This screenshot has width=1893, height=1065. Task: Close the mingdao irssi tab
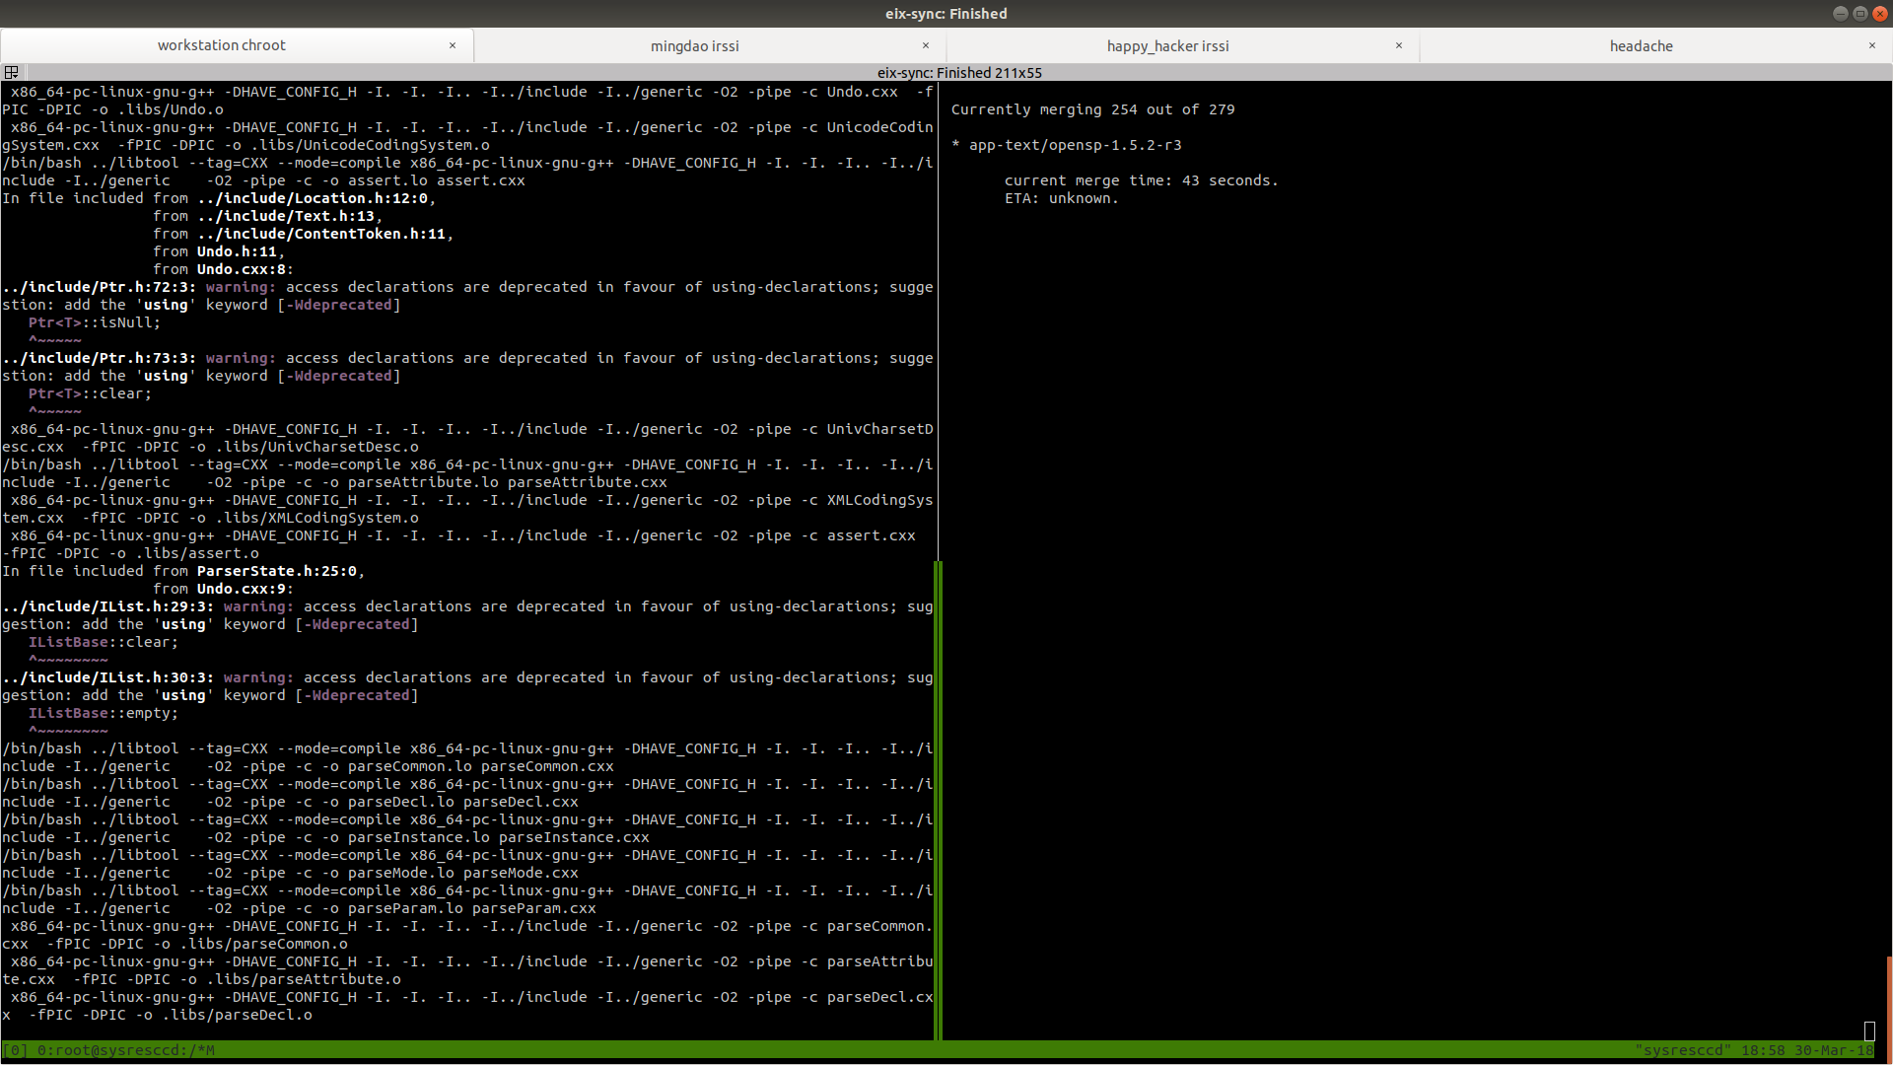click(926, 45)
